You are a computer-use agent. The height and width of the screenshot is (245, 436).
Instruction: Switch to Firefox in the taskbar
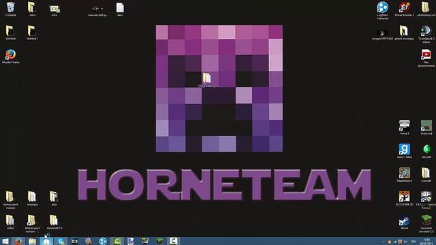[x=18, y=241]
